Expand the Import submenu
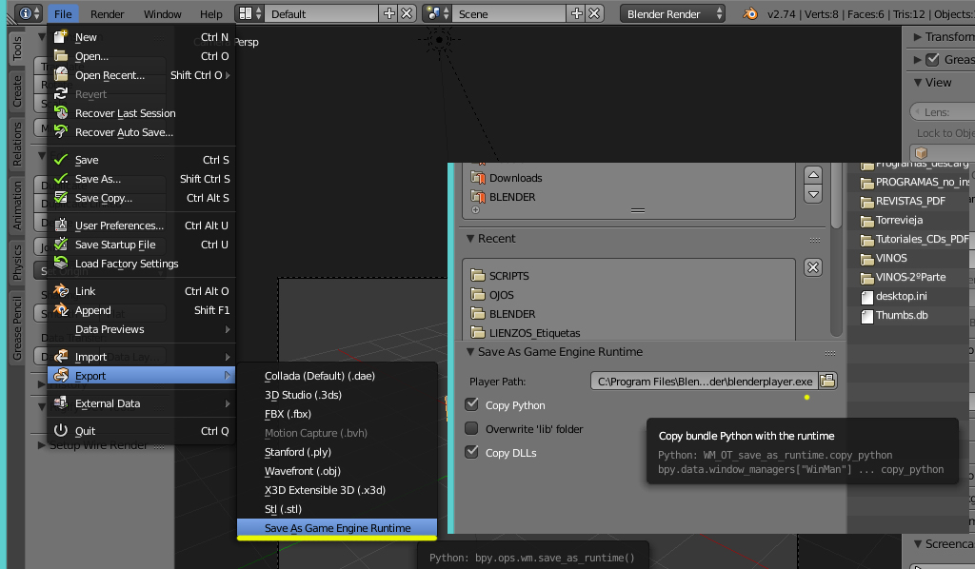This screenshot has width=975, height=569. click(x=141, y=357)
